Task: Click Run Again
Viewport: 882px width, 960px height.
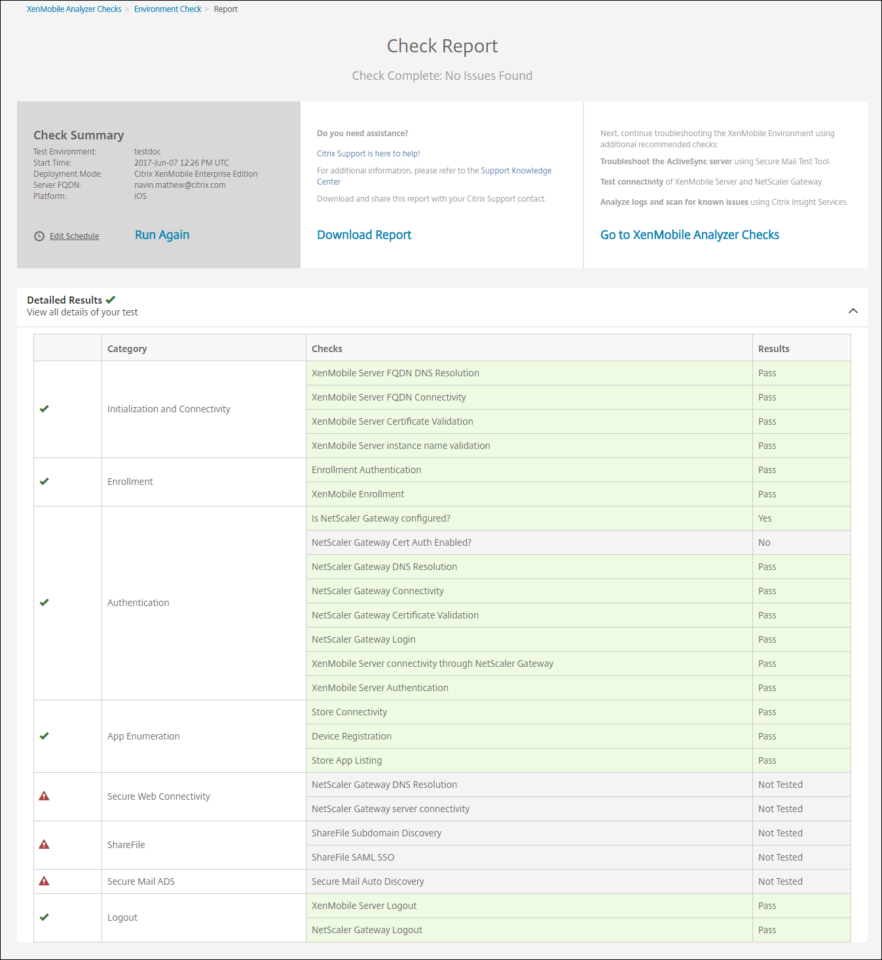Action: 162,235
